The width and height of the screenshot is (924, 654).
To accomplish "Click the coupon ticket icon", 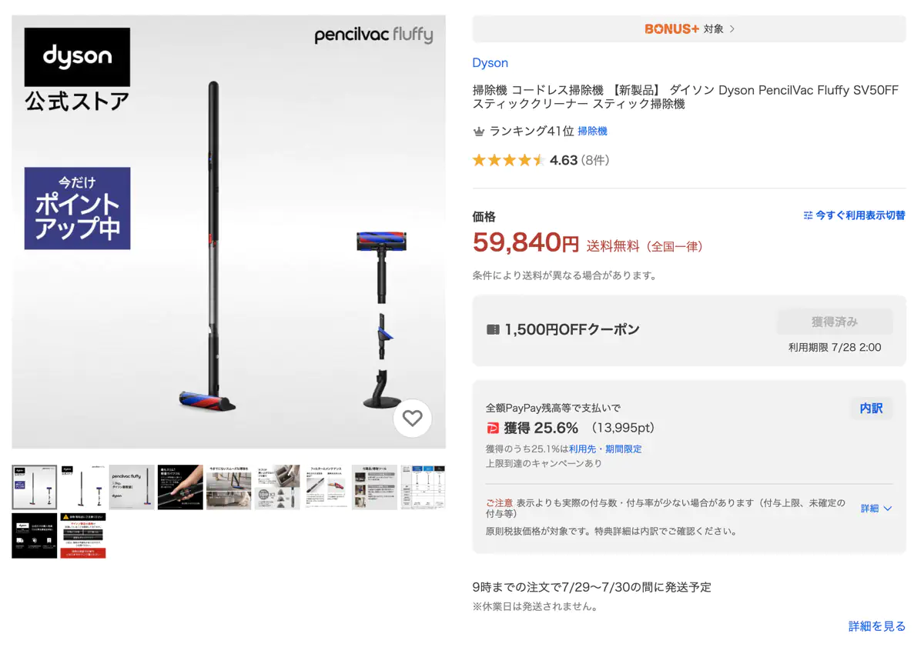I will click(494, 329).
